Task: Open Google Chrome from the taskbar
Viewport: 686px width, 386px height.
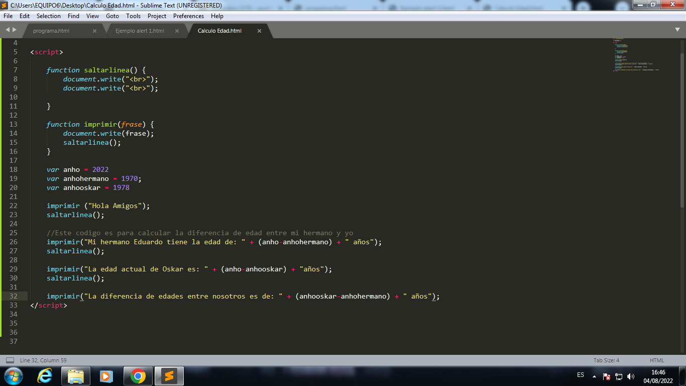Action: click(138, 376)
